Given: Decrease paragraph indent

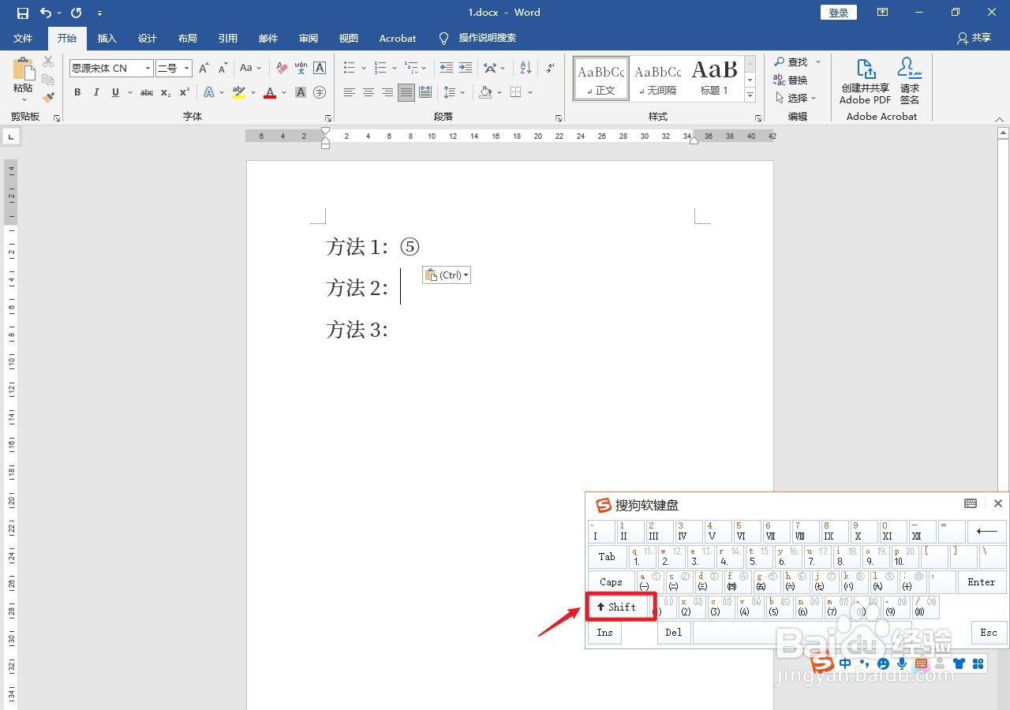Looking at the screenshot, I should (x=447, y=69).
